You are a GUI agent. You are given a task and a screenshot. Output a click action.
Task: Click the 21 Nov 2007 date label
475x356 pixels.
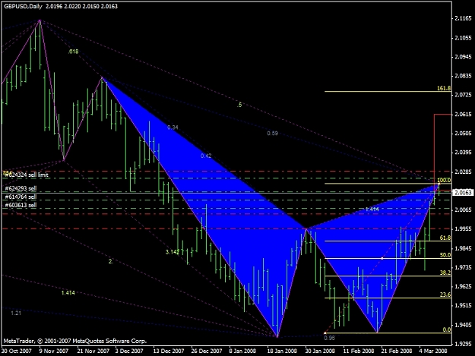[93, 351]
